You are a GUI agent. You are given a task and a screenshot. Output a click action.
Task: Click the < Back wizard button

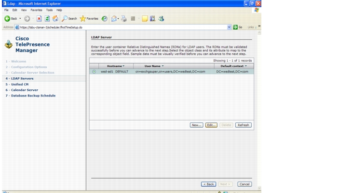tap(208, 184)
